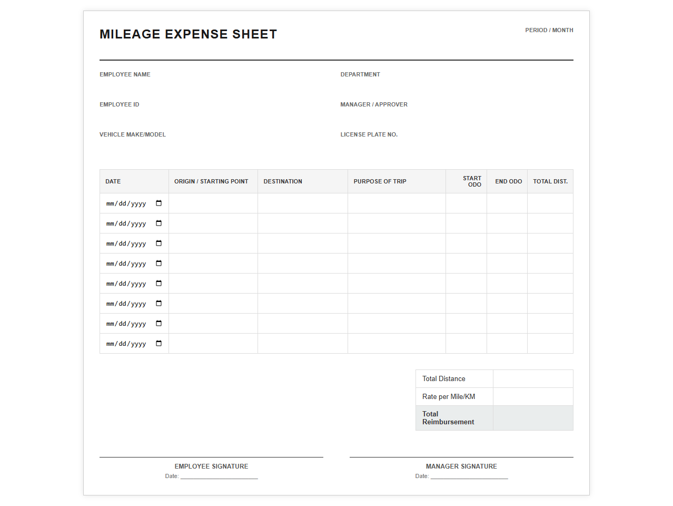This screenshot has width=673, height=506.
Task: Click first row Destination cell
Action: point(303,203)
